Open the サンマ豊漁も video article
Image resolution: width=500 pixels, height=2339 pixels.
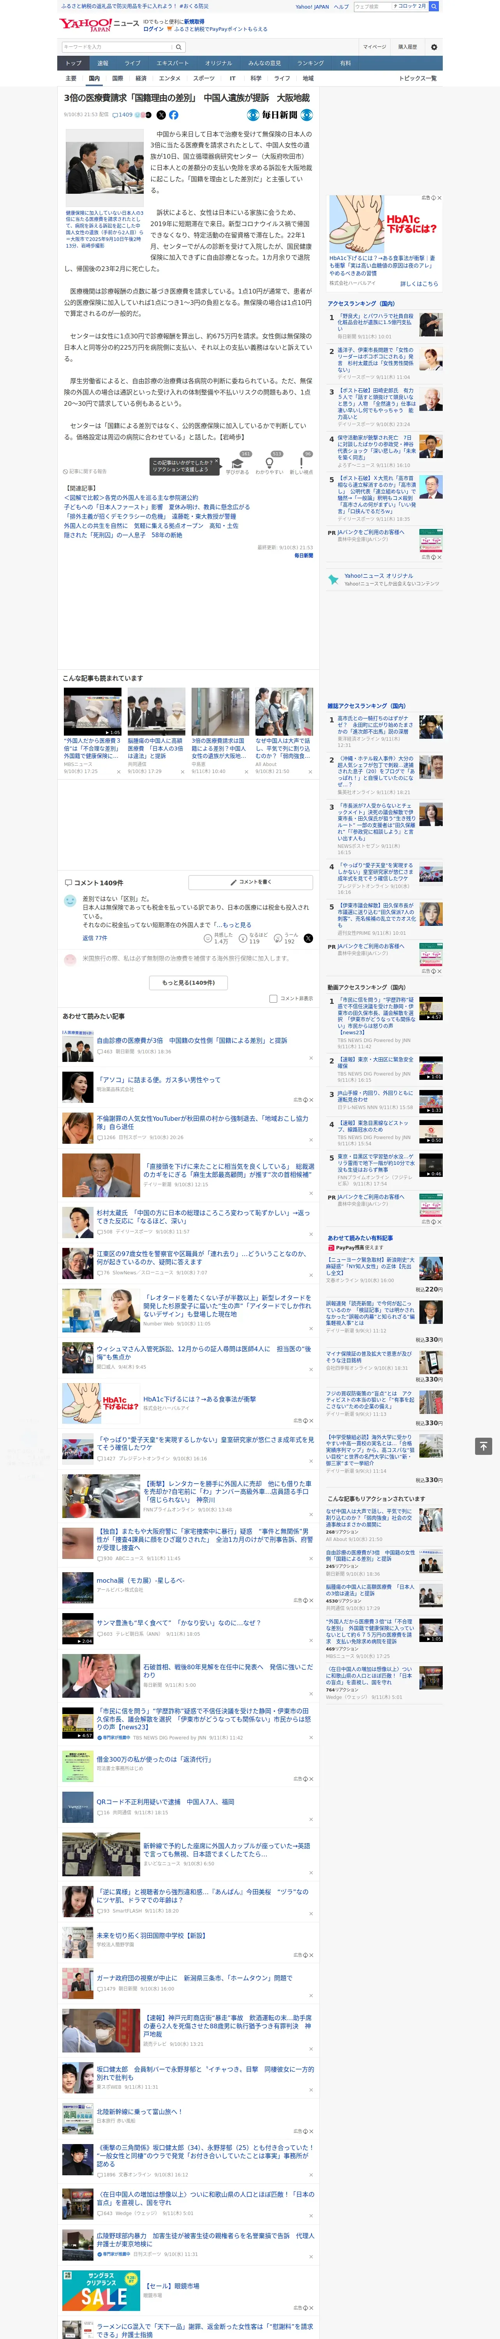(179, 1622)
